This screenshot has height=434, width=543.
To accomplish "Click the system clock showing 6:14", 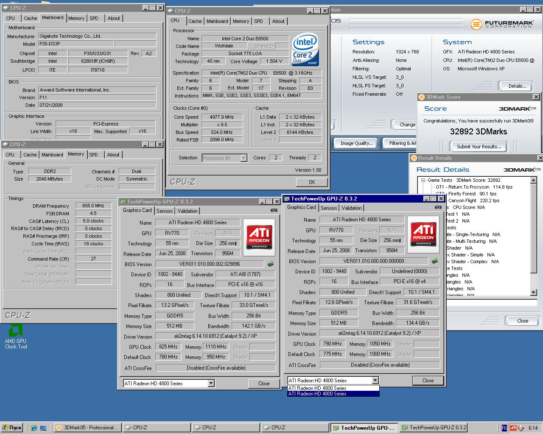I will pos(533,428).
